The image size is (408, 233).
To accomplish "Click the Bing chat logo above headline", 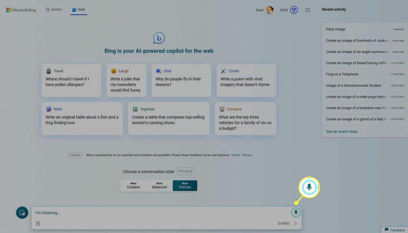I will [x=159, y=38].
